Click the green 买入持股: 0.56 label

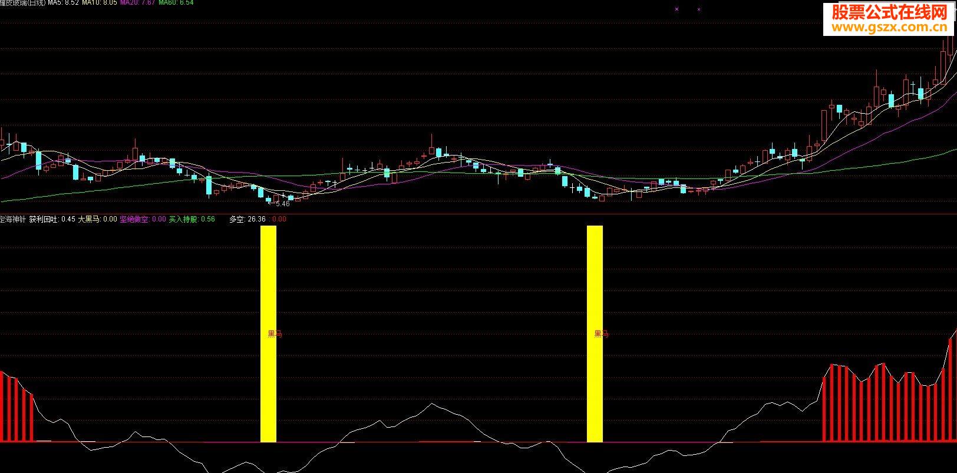pyautogui.click(x=192, y=219)
